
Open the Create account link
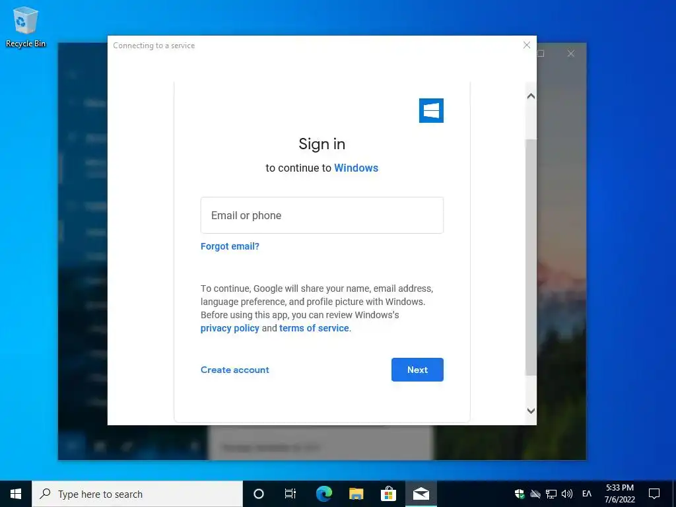(234, 370)
